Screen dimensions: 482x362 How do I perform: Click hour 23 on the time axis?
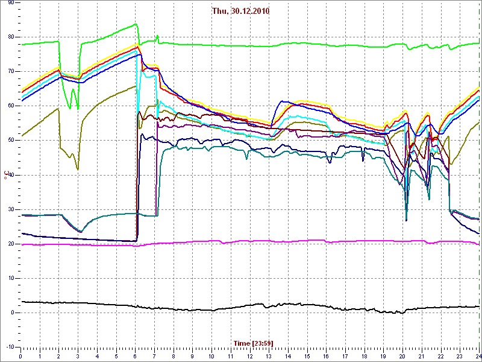point(460,357)
